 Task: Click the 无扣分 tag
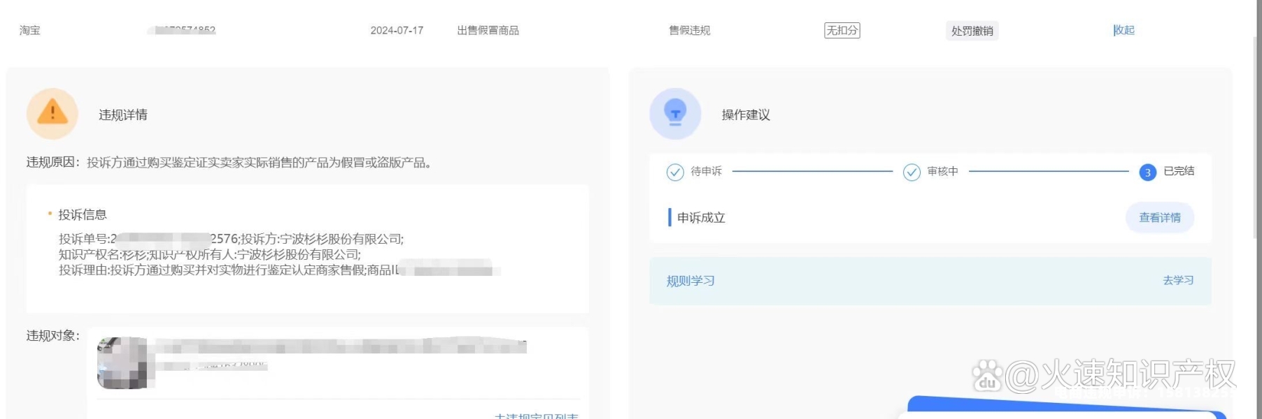click(x=842, y=30)
